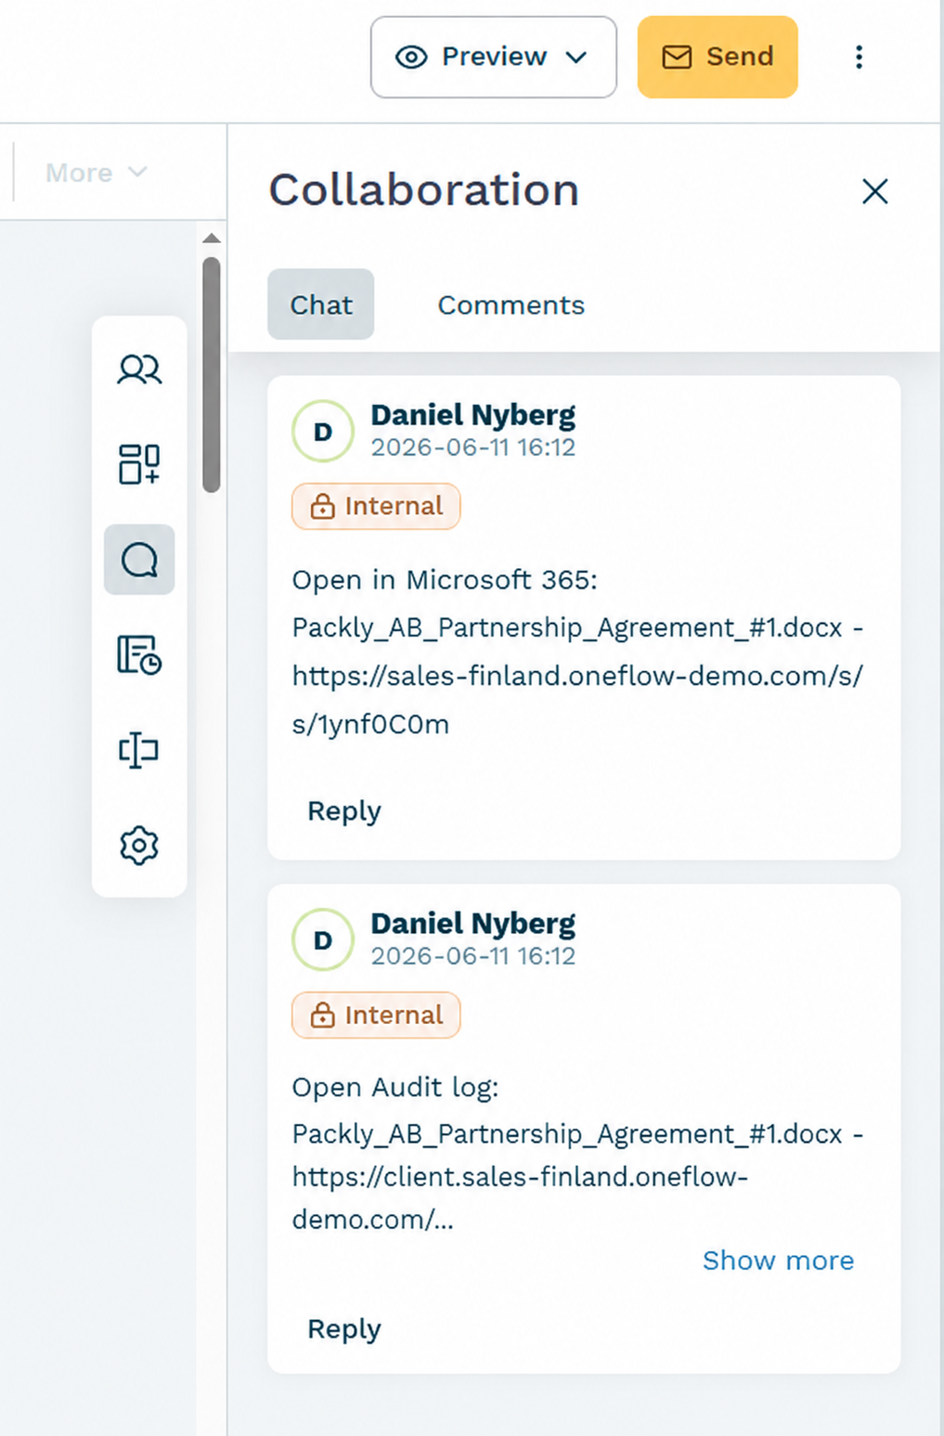The height and width of the screenshot is (1436, 944).
Task: Open the audit log document icon
Action: (139, 654)
